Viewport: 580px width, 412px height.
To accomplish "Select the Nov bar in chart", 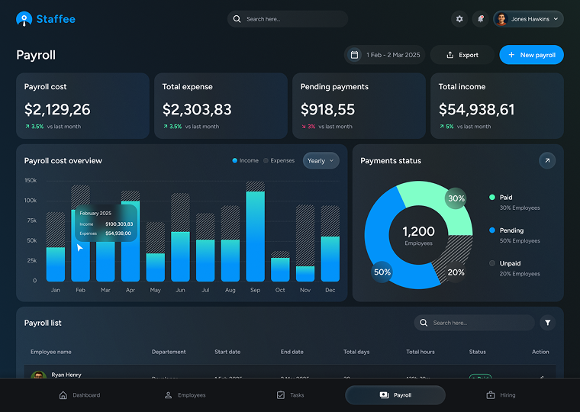I will [x=305, y=243].
